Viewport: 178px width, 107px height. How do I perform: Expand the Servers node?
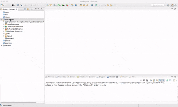click(2, 45)
